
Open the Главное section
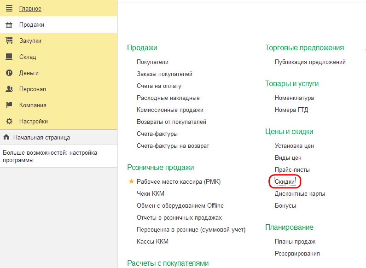[58, 8]
